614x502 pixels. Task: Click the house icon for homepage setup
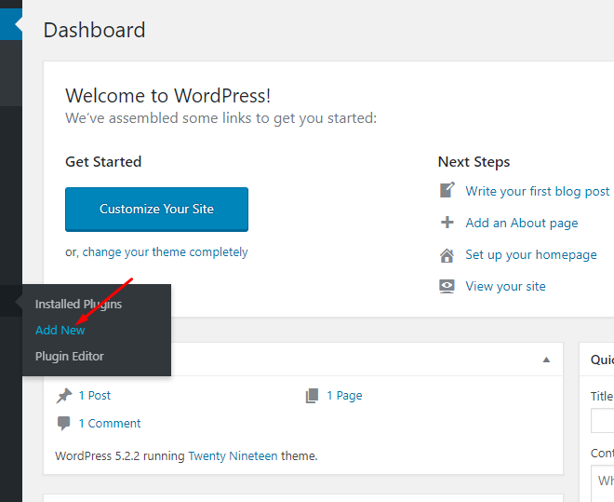click(x=447, y=255)
